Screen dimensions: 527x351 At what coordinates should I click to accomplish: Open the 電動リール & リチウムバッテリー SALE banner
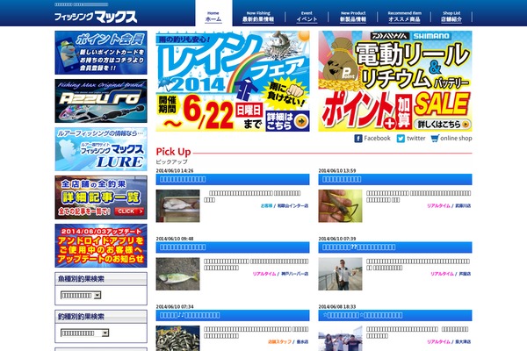click(395, 81)
